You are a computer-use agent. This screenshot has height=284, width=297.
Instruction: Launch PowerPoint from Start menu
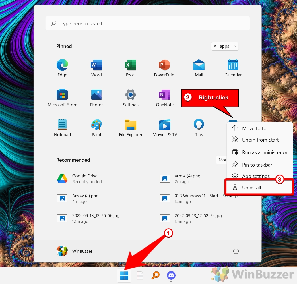165,68
